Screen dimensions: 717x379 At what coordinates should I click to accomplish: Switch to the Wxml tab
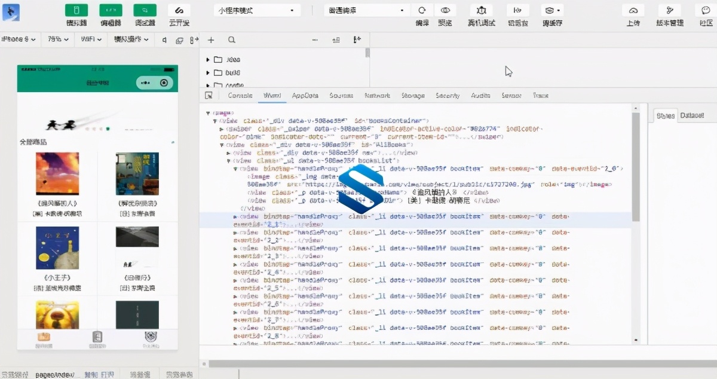pyautogui.click(x=272, y=96)
